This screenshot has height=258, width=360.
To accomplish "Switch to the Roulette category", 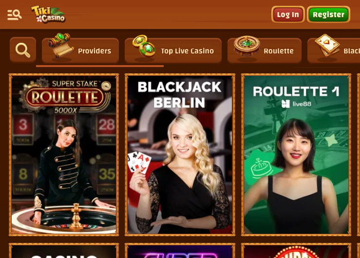I will point(264,51).
